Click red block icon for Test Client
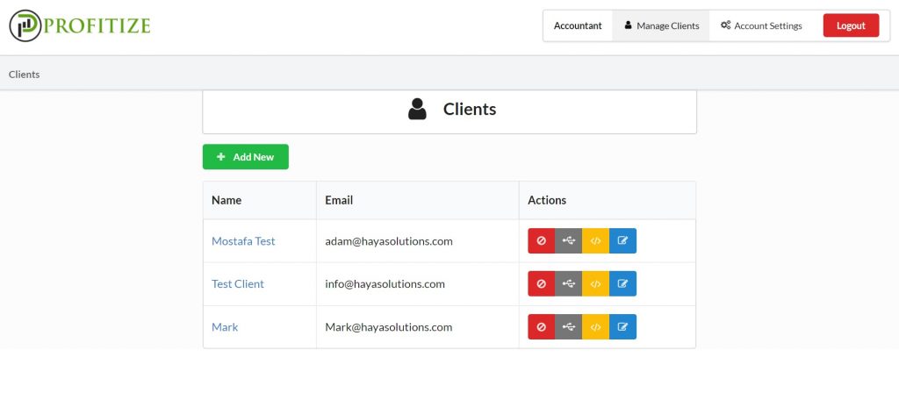The width and height of the screenshot is (899, 393). tap(541, 283)
